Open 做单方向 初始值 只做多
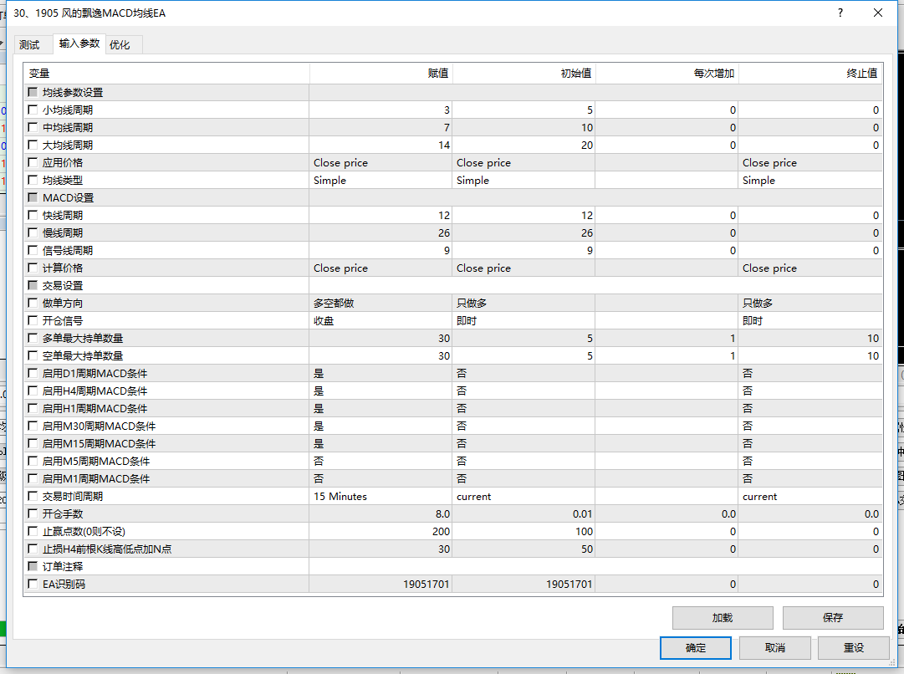 pos(524,304)
